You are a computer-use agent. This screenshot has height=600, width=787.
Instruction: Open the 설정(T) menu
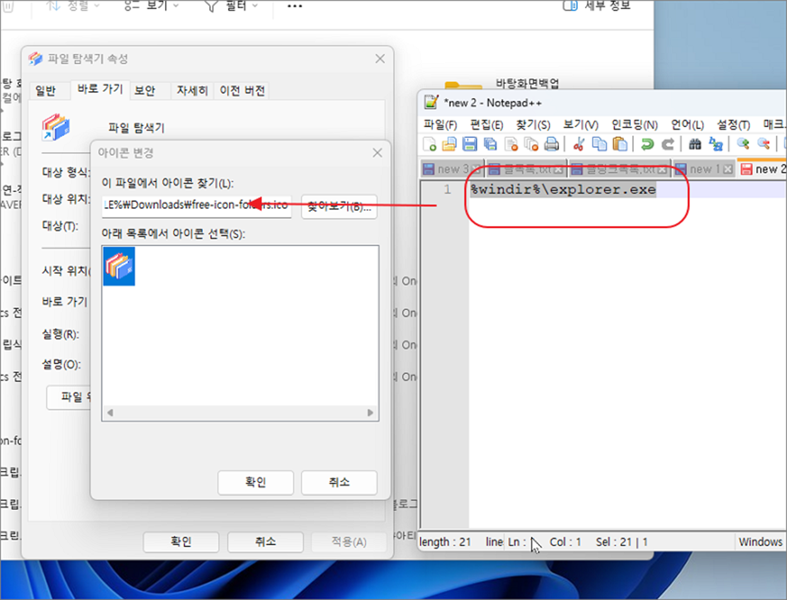pyautogui.click(x=733, y=124)
